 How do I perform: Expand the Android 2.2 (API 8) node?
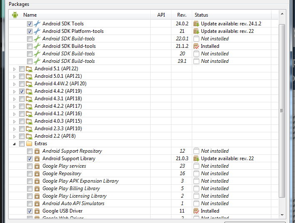[x=14, y=136]
